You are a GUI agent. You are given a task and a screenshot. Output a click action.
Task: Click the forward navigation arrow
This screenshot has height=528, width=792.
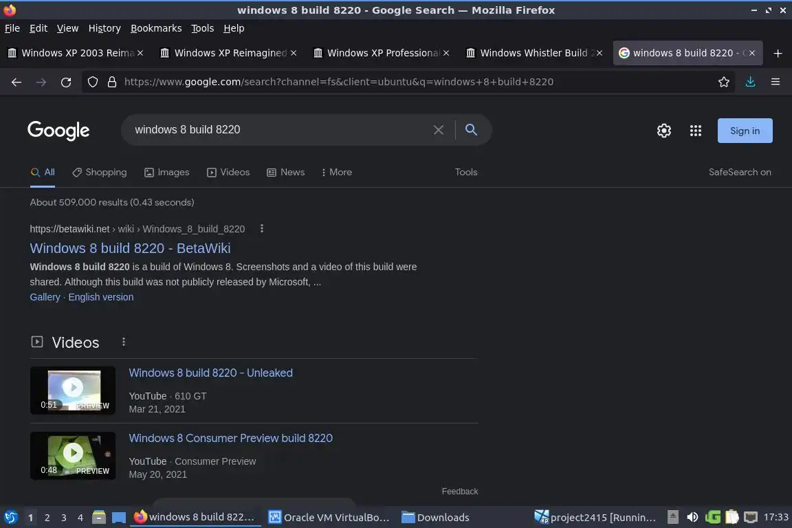41,82
